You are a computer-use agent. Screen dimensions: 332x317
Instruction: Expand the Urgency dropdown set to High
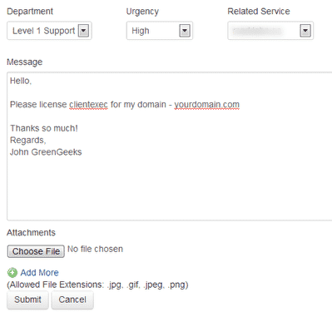point(160,31)
